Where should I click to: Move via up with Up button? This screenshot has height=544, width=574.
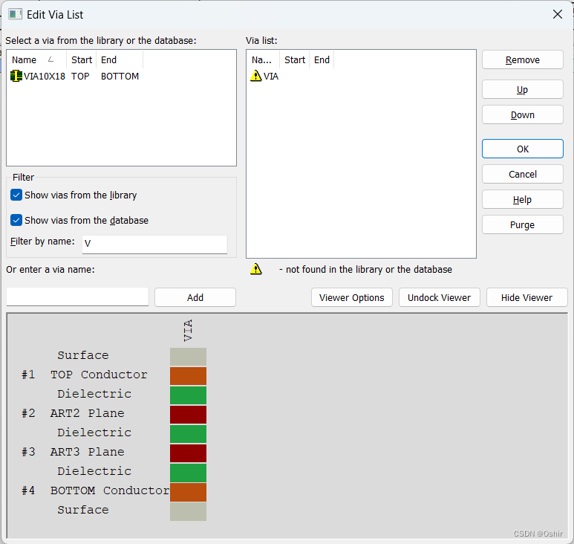[x=522, y=90]
